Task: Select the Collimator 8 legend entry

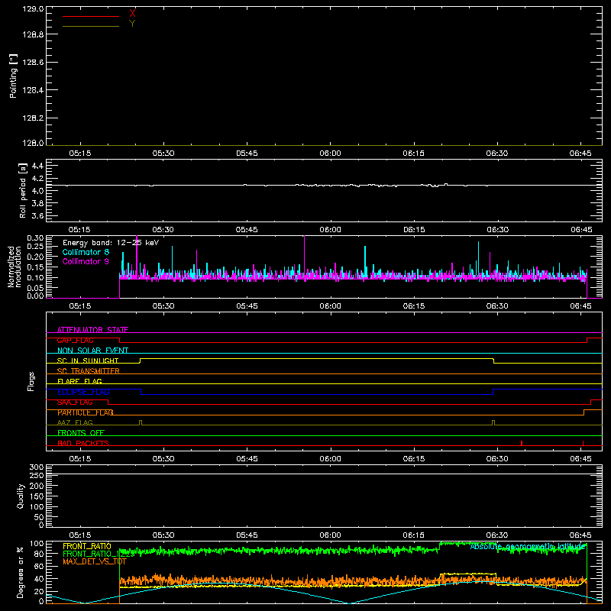Action: coord(86,252)
